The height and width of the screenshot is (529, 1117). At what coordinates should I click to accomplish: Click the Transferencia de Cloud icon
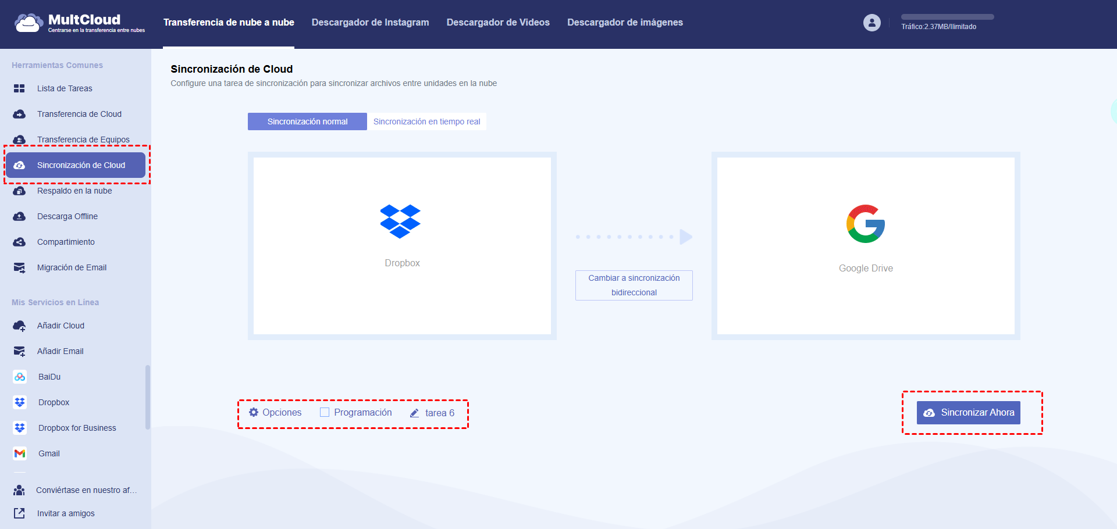pyautogui.click(x=19, y=114)
